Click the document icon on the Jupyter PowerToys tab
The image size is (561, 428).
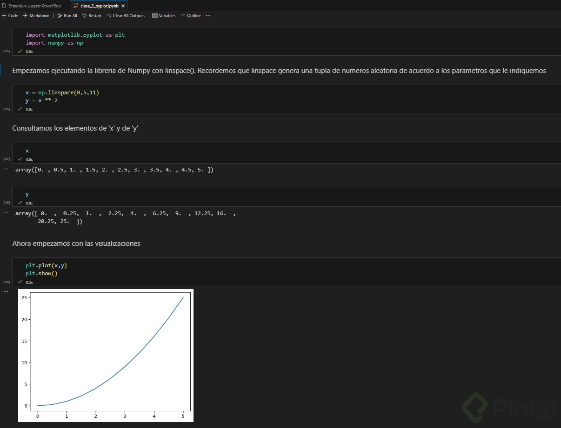pyautogui.click(x=5, y=6)
